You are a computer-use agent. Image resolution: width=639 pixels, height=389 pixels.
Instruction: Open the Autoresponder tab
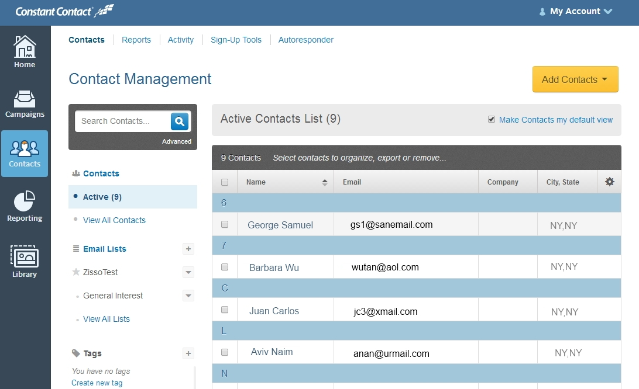tap(305, 40)
